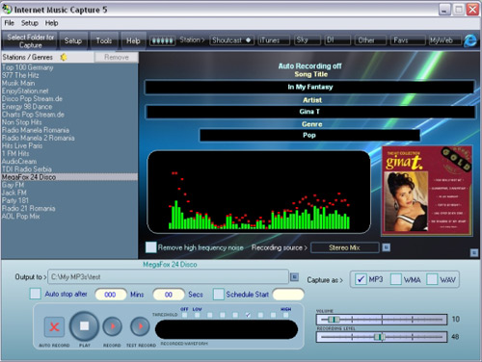Select station Non Stop Hits
The height and width of the screenshot is (362, 482).
click(69, 122)
